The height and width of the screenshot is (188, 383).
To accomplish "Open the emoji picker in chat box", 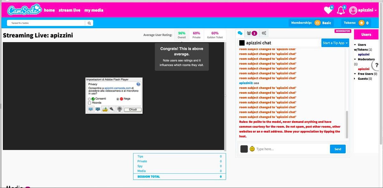I will pos(252,149).
